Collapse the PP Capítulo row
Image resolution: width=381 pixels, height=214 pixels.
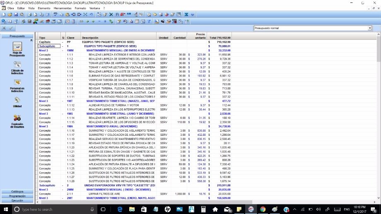[x=63, y=42]
